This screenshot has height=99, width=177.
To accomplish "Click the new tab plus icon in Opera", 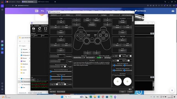I will pyautogui.click(x=55, y=2).
